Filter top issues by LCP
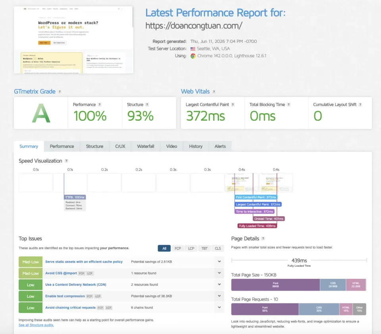This screenshot has height=334, width=381. point(191,249)
